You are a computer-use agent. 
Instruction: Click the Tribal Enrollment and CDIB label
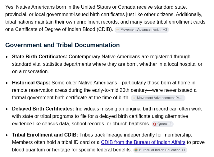[x=45, y=135]
